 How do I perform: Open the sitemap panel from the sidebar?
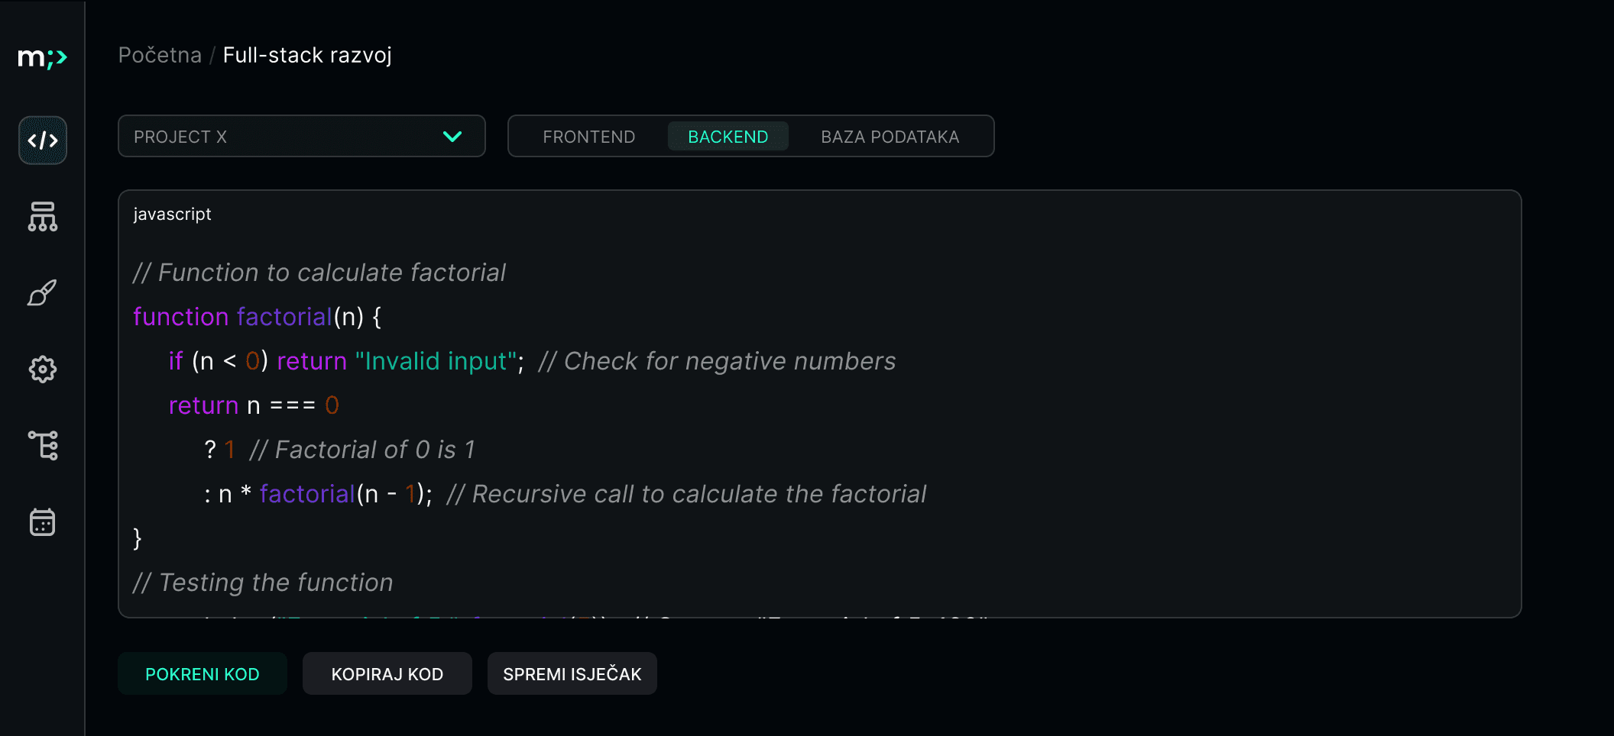point(42,218)
